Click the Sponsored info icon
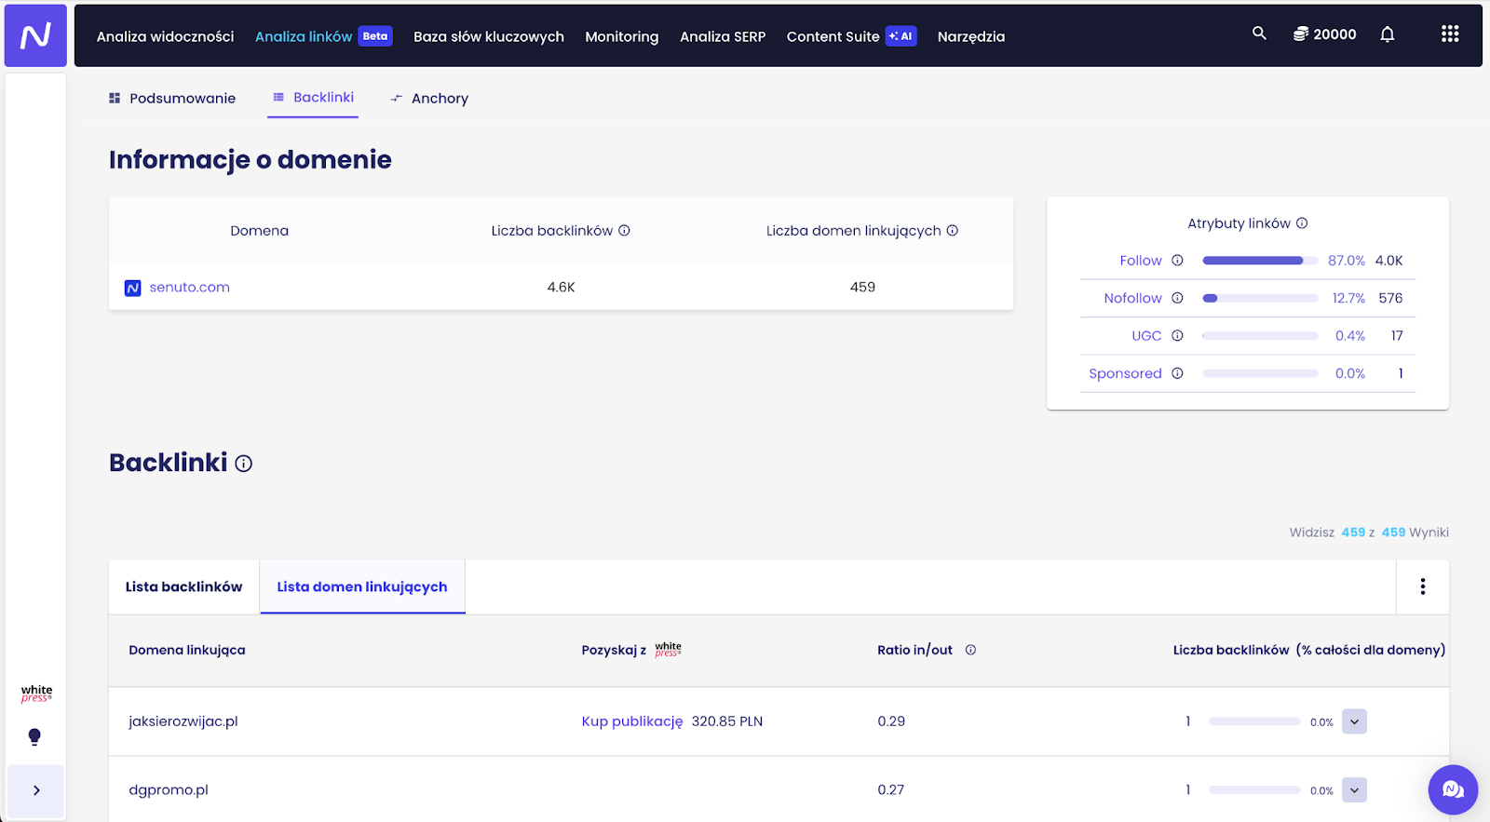The width and height of the screenshot is (1490, 822). pos(1177,373)
